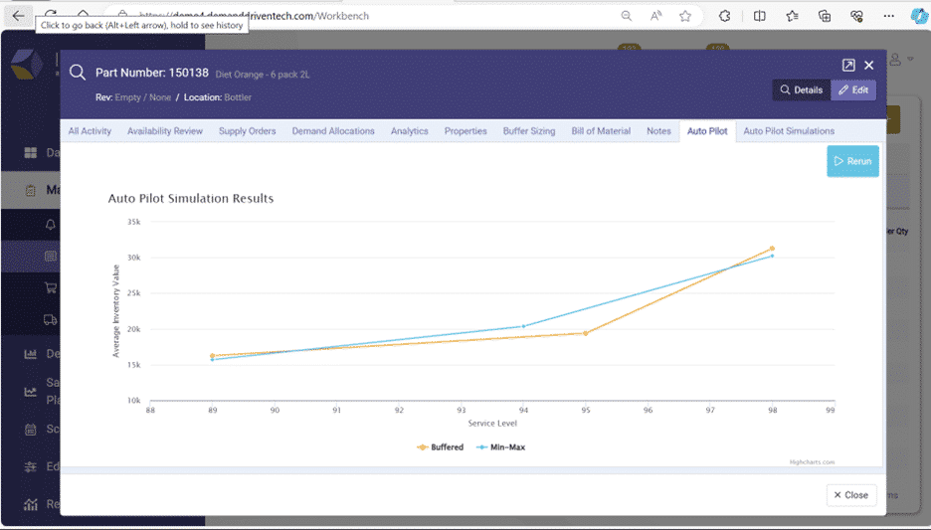Image resolution: width=931 pixels, height=530 pixels.
Task: Open the Copilot icon in browser toolbar
Action: (917, 15)
